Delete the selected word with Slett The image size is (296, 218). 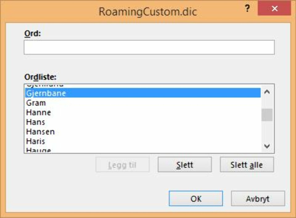(185, 165)
